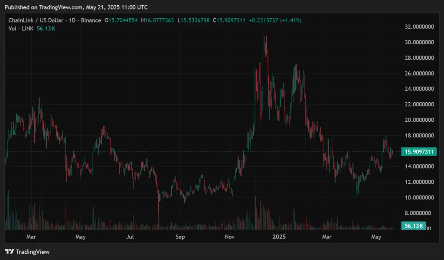This screenshot has height=260, width=444.
Task: Select the Sep marker on the time axis
Action: click(180, 237)
